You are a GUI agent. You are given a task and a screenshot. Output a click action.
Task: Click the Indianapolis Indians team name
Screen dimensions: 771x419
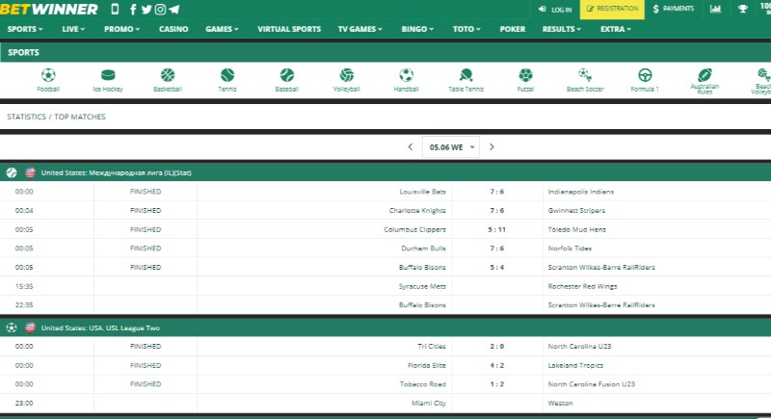coord(581,192)
